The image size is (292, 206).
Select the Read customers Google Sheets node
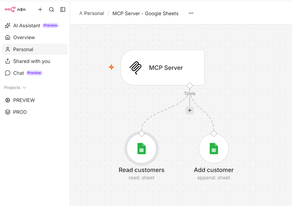(x=141, y=149)
